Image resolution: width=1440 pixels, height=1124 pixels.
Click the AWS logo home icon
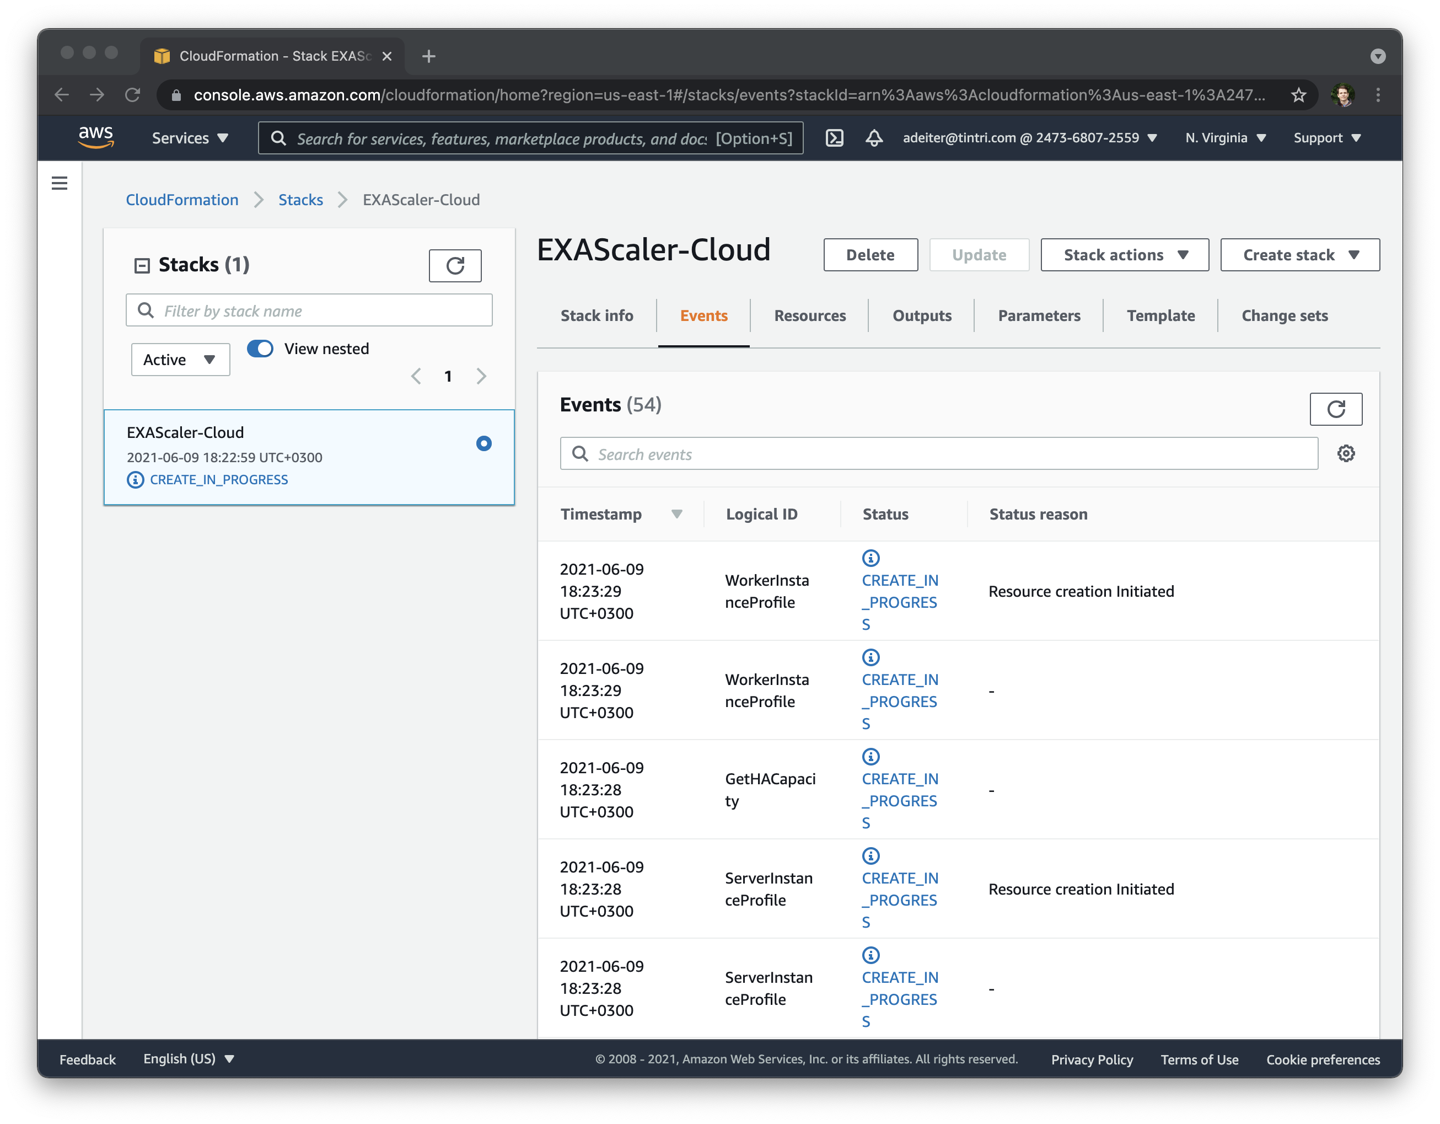click(96, 137)
